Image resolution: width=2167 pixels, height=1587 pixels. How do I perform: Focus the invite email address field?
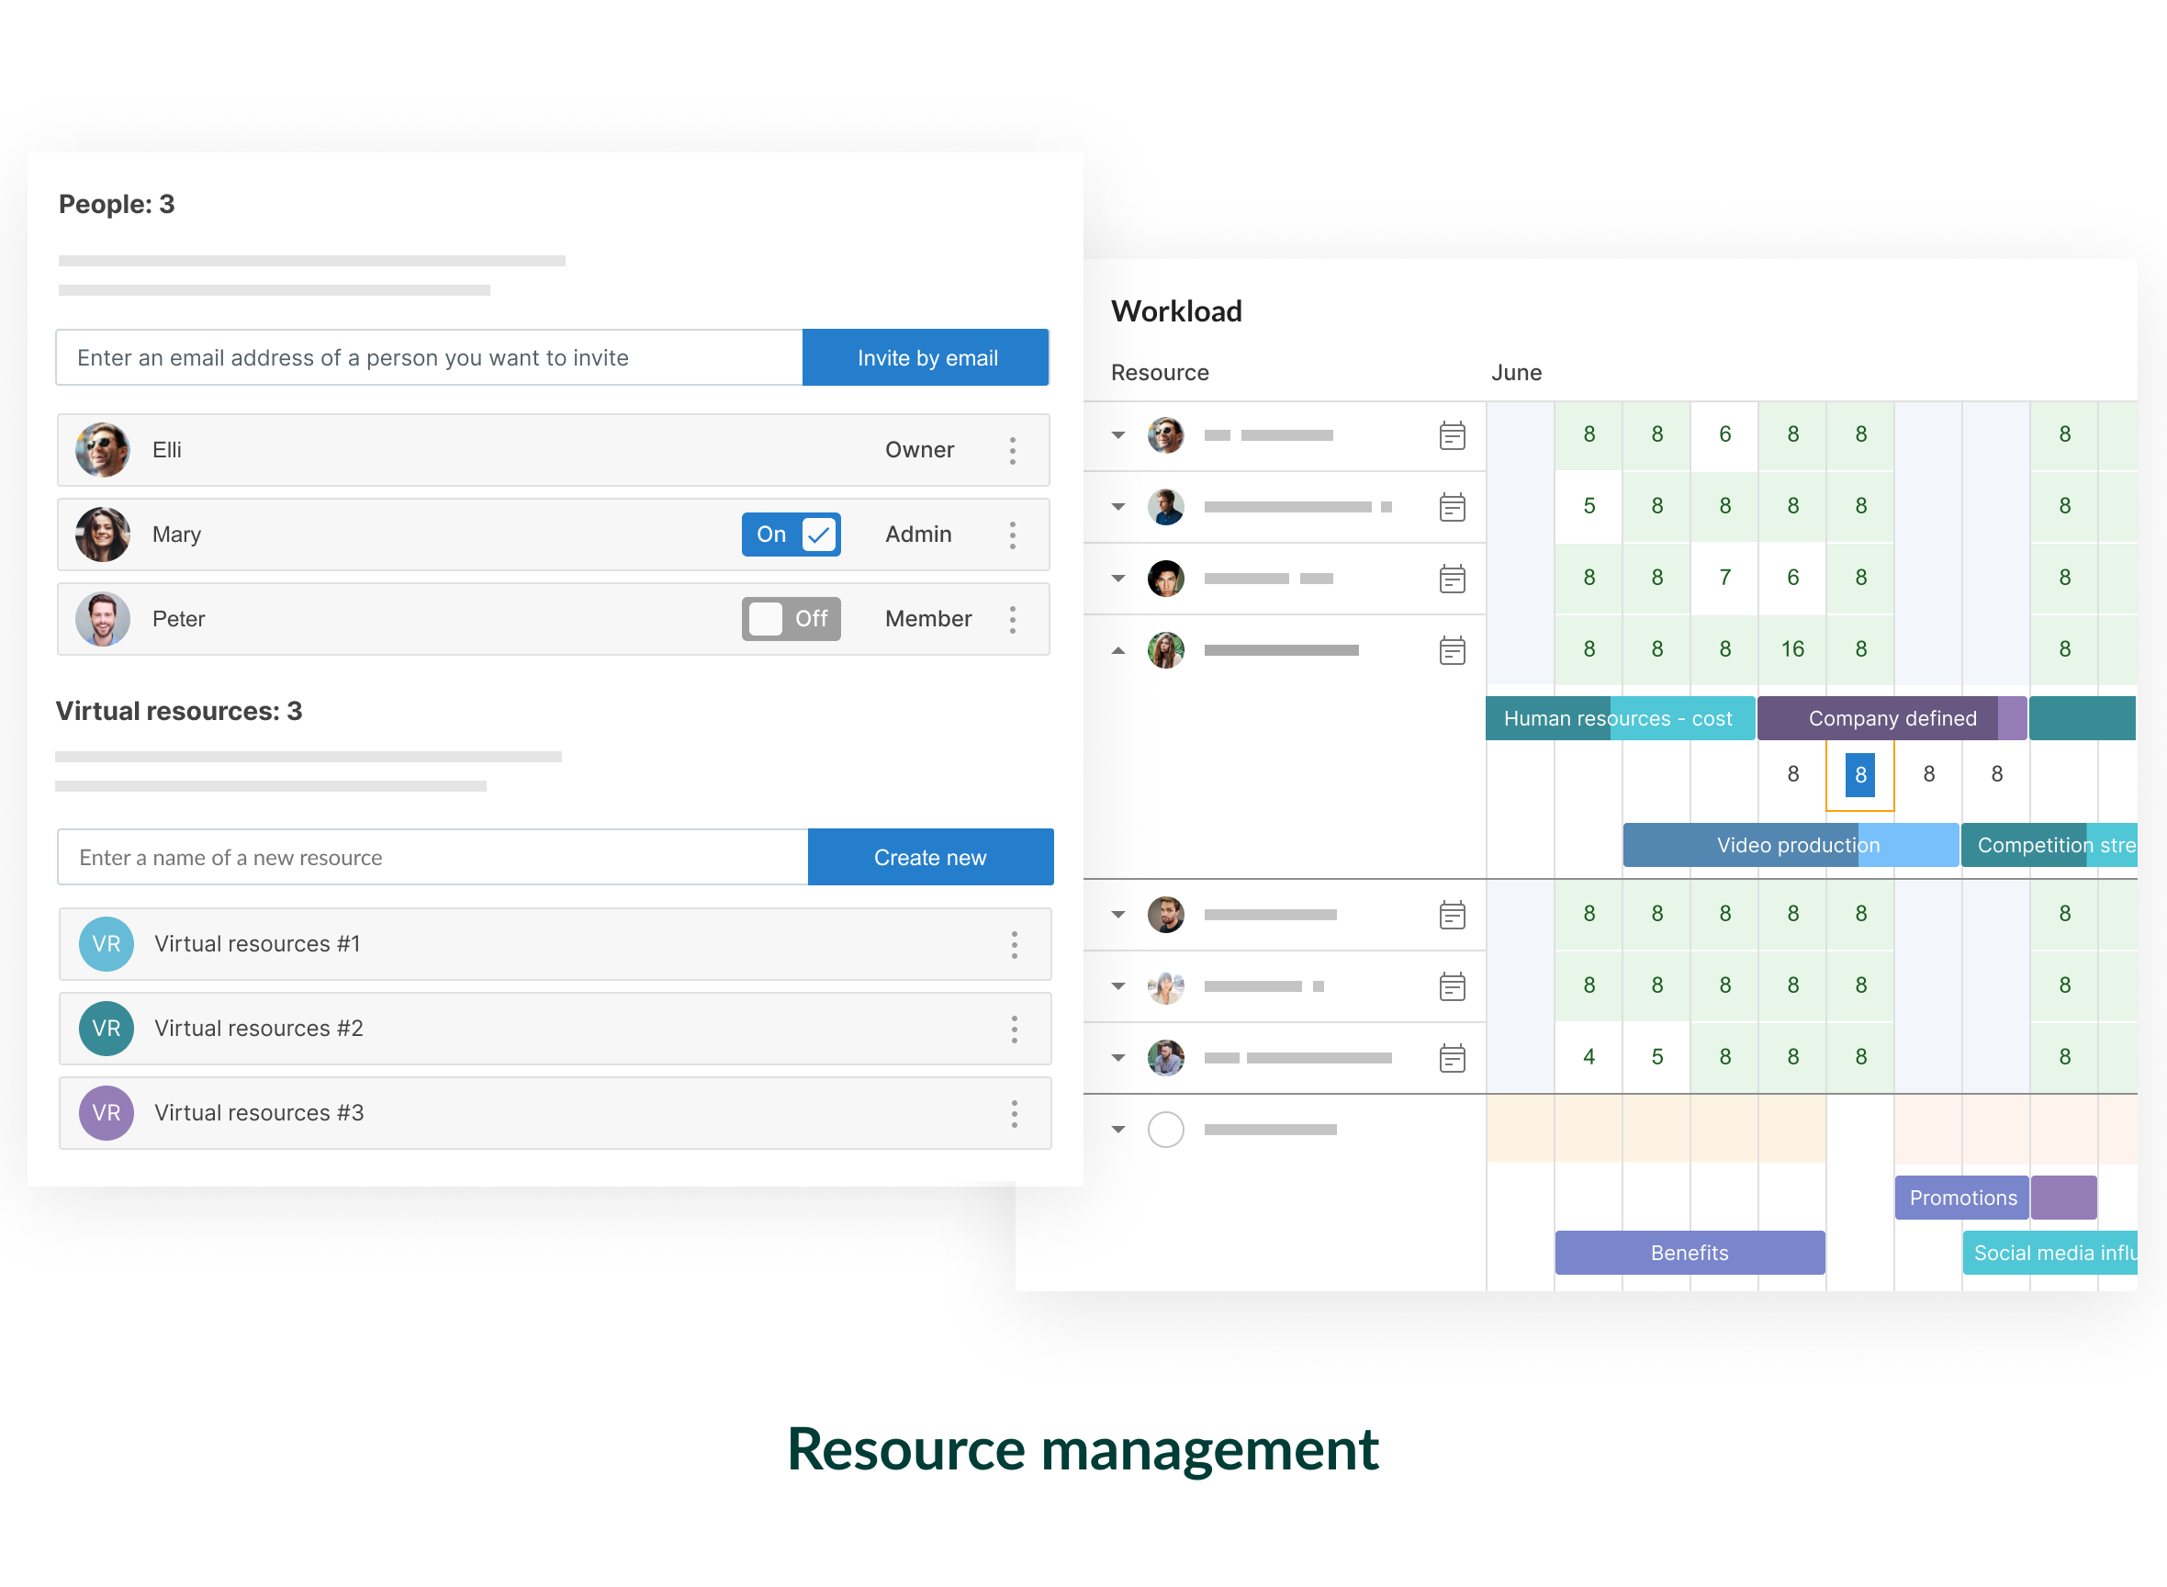(429, 357)
